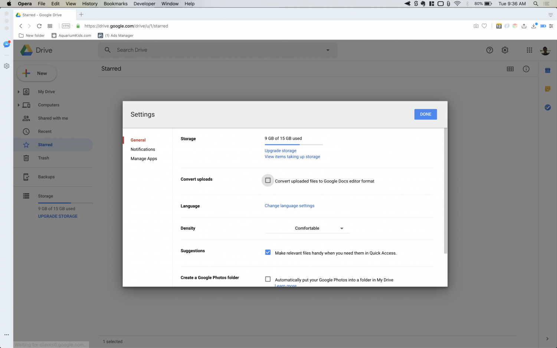Open the Help question mark icon
Image resolution: width=557 pixels, height=348 pixels.
489,50
